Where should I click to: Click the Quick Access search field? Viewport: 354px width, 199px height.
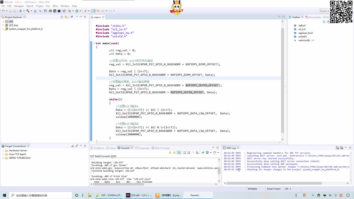(x=324, y=11)
